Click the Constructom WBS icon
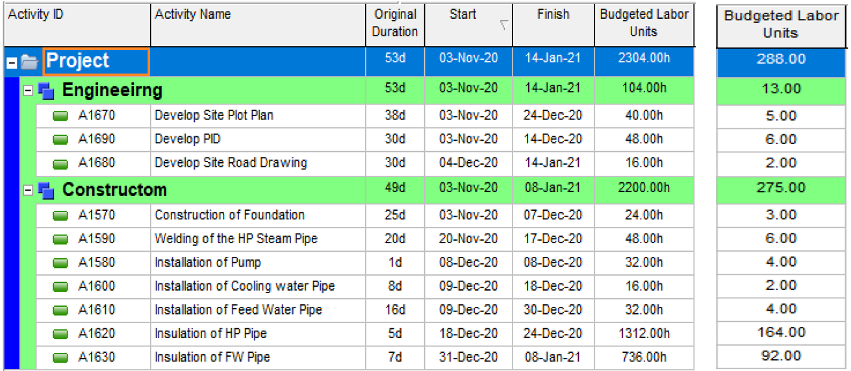 47,191
